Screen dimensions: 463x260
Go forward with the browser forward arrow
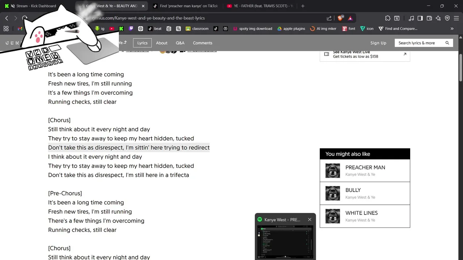click(x=16, y=18)
